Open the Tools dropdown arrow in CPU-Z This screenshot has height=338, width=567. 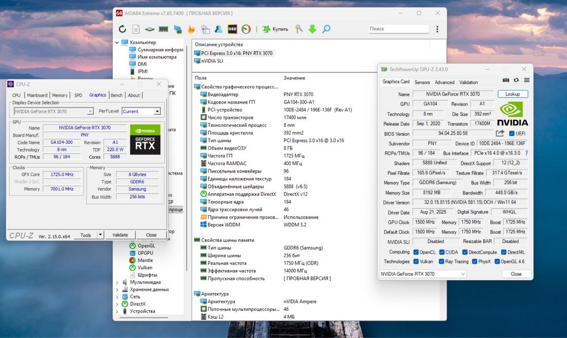[100, 235]
